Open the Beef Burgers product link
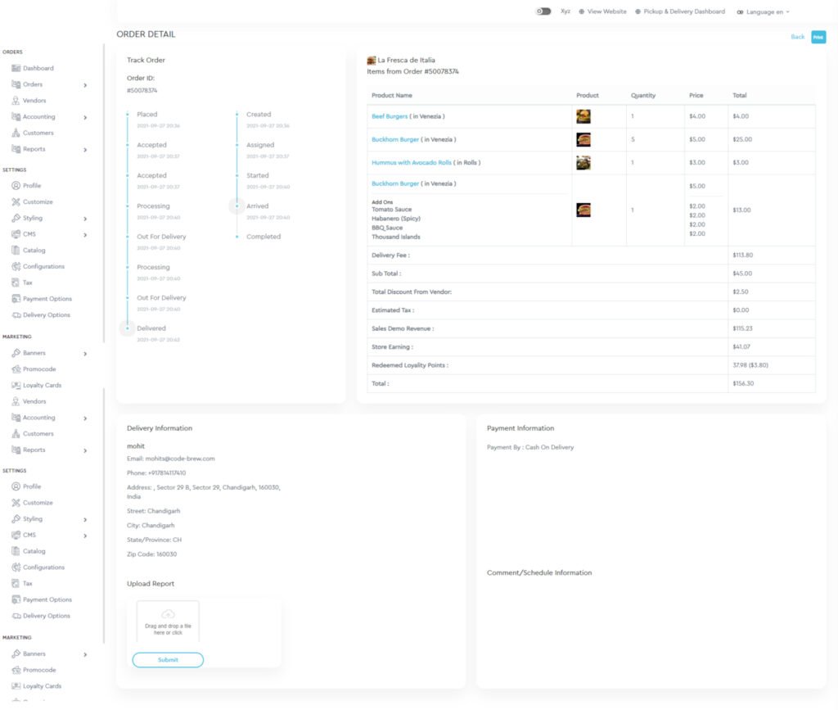 point(390,116)
